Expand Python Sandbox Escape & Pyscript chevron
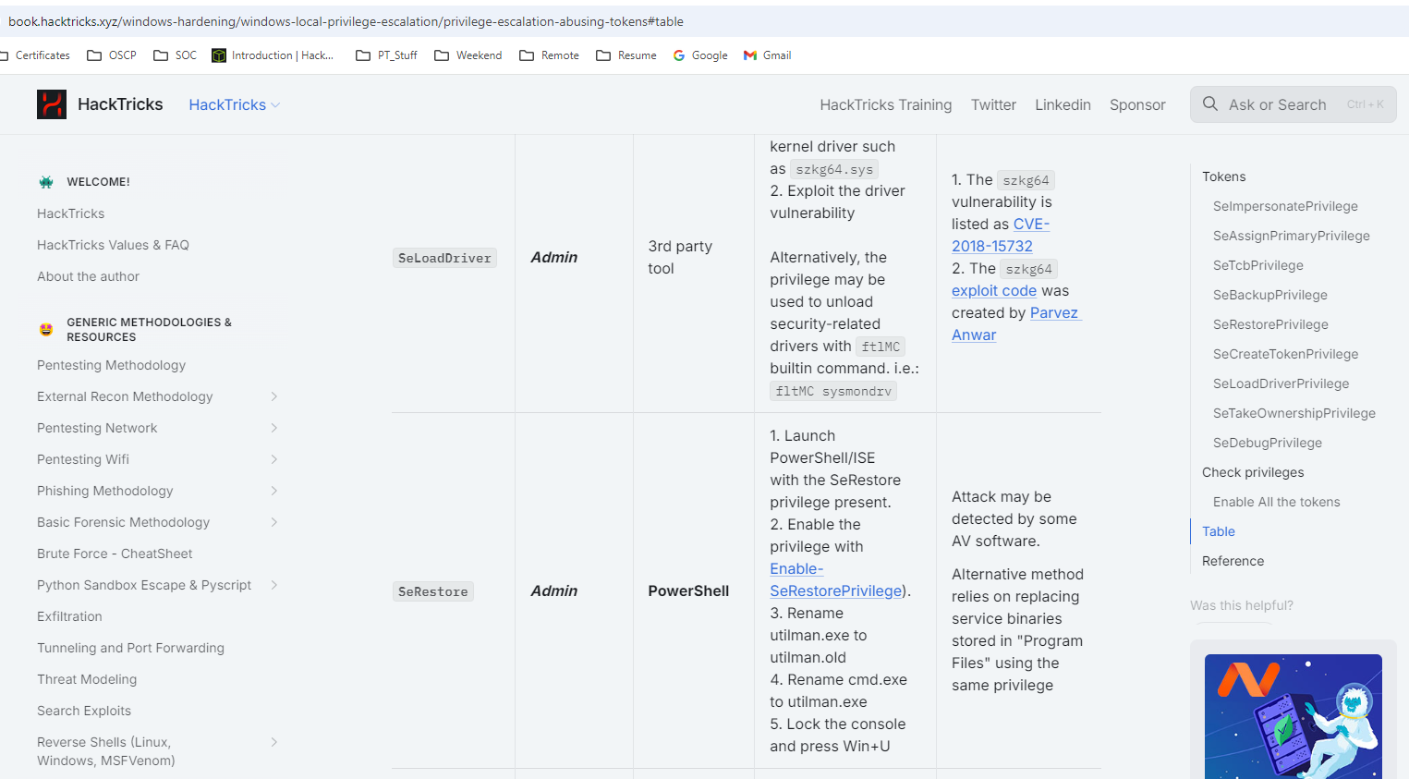The image size is (1409, 779). pos(274,585)
